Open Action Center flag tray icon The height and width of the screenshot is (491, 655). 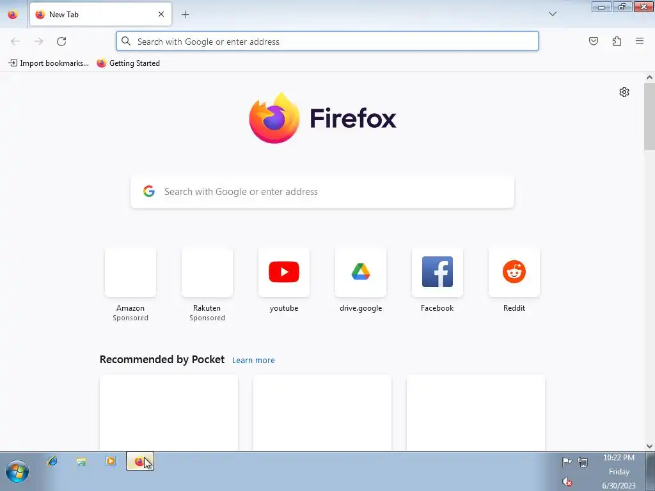click(567, 462)
